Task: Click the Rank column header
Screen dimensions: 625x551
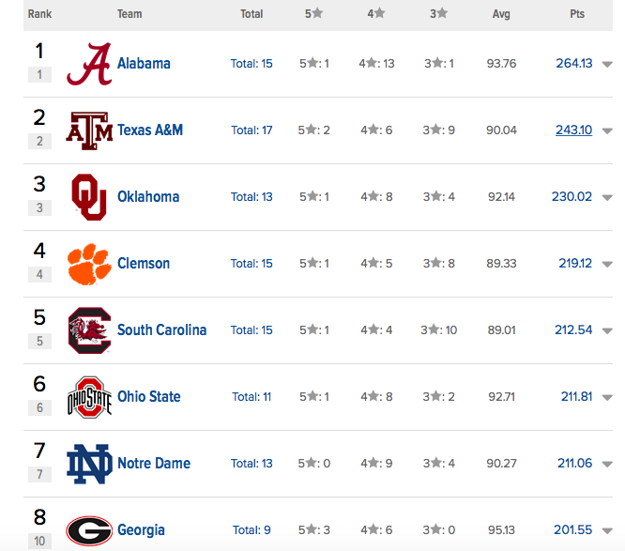Action: 39,14
